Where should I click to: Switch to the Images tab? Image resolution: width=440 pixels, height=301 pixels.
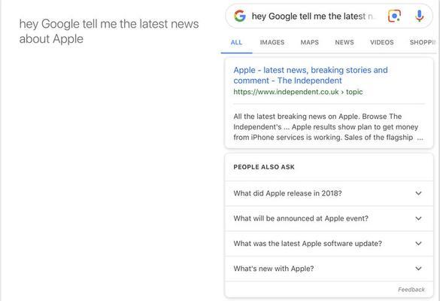coord(272,42)
